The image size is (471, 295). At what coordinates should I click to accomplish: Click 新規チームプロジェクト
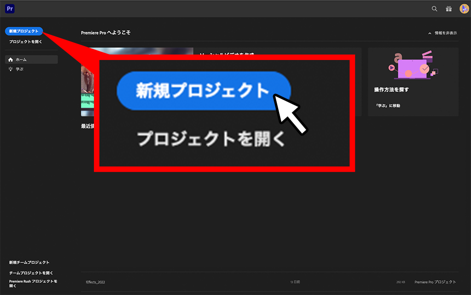(29, 262)
